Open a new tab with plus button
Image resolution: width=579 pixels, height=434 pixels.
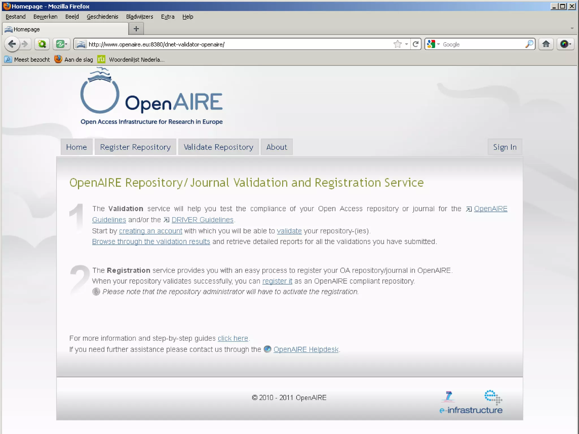(136, 29)
